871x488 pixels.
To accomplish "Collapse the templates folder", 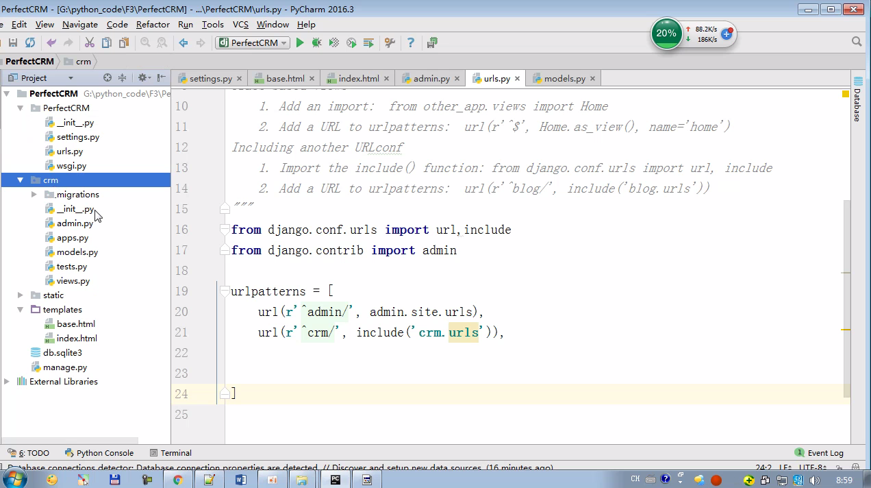I will [21, 310].
